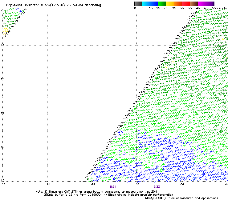Select the yellow 20-25 knots legend band
The height and width of the screenshot is (200, 228).
pos(170,4)
